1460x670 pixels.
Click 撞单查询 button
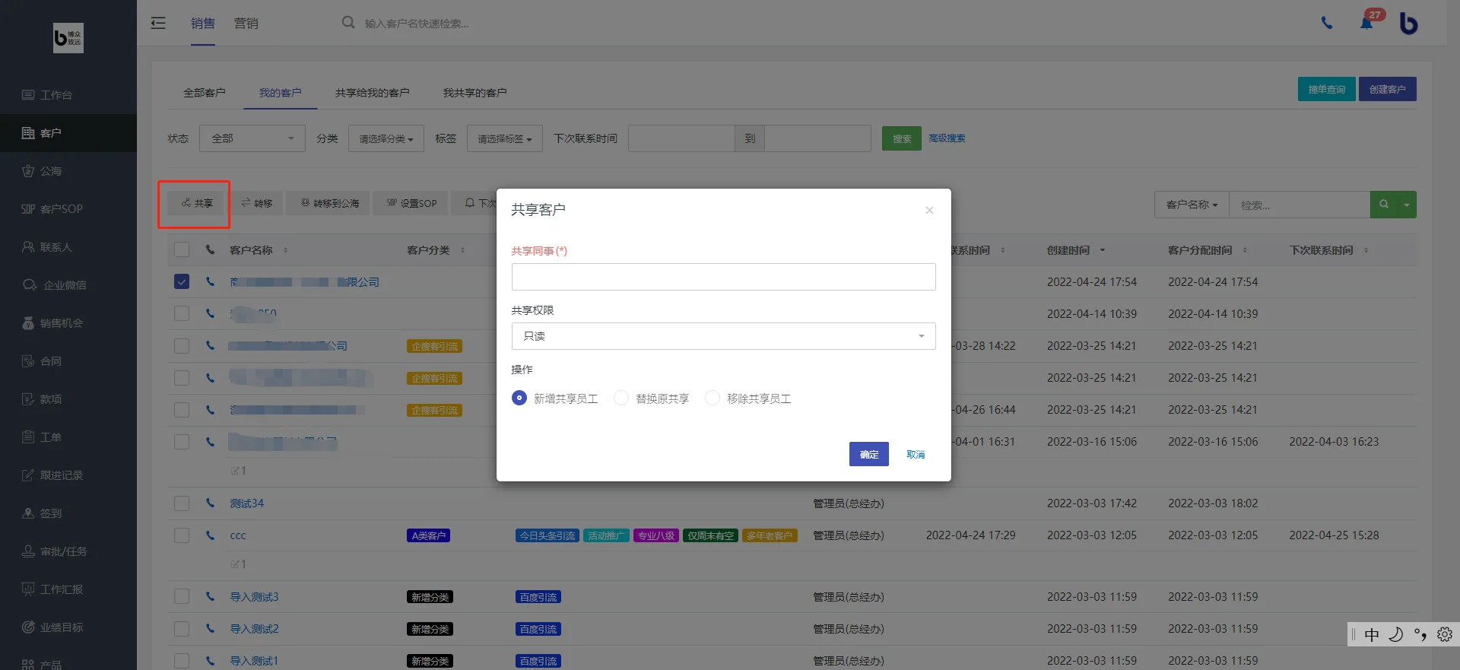point(1326,89)
